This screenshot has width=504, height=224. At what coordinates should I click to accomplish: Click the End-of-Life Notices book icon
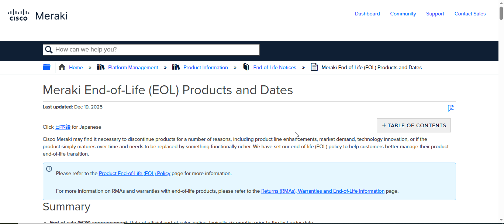[246, 67]
